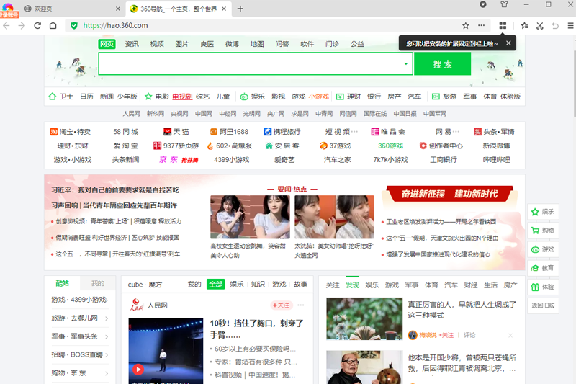Switch search type to 图片
Image resolution: width=576 pixels, height=384 pixels.
click(182, 44)
